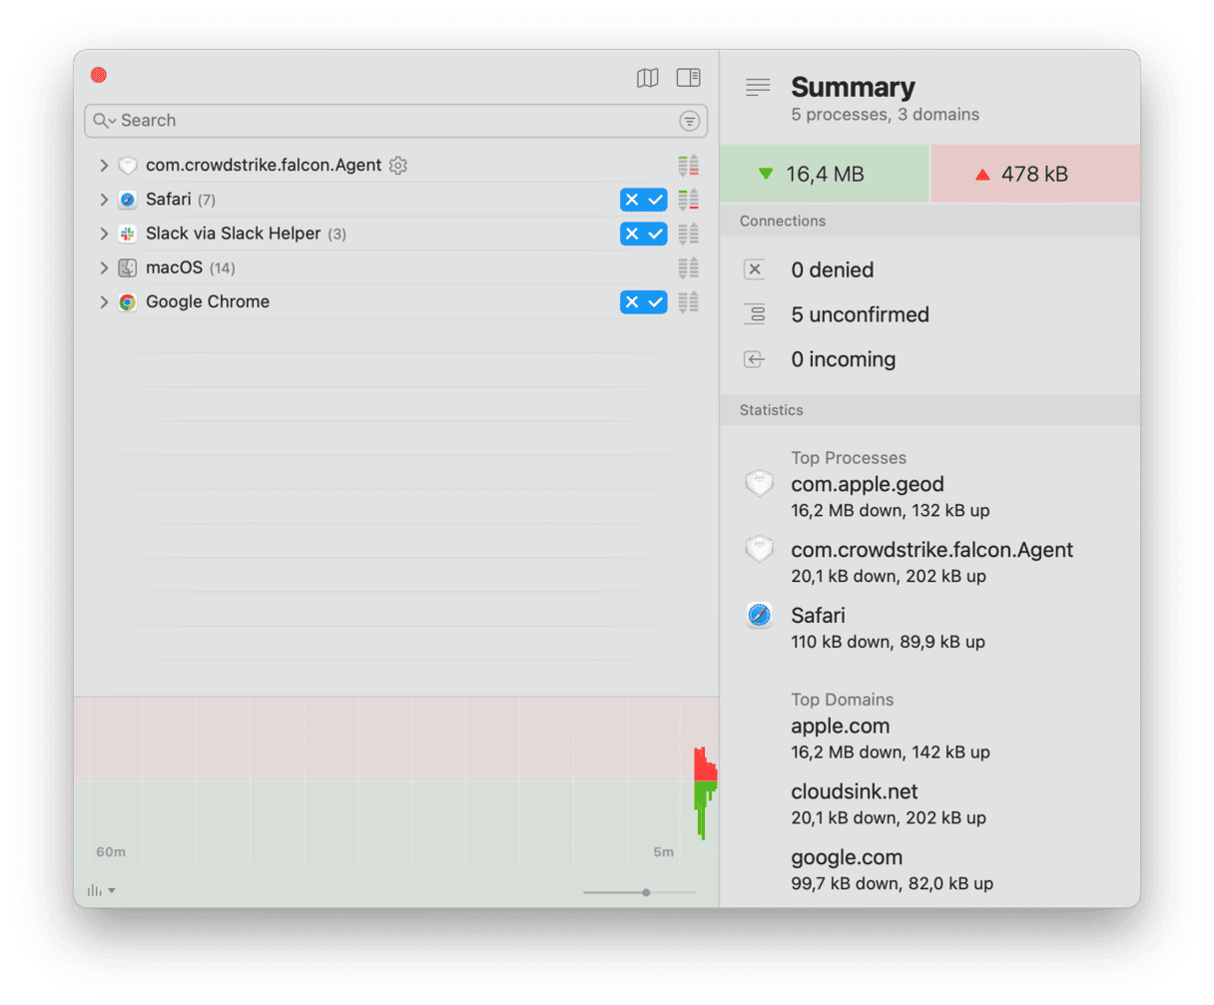Expand the macOS processes row
This screenshot has height=1005, width=1214.
pyautogui.click(x=104, y=267)
